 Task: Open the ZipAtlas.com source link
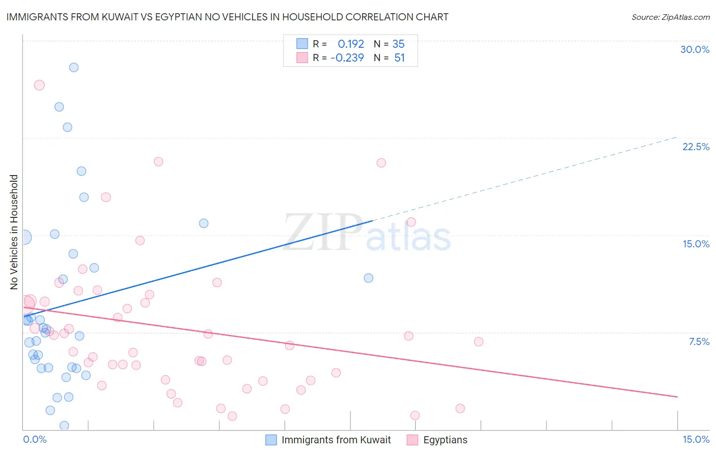pyautogui.click(x=671, y=17)
